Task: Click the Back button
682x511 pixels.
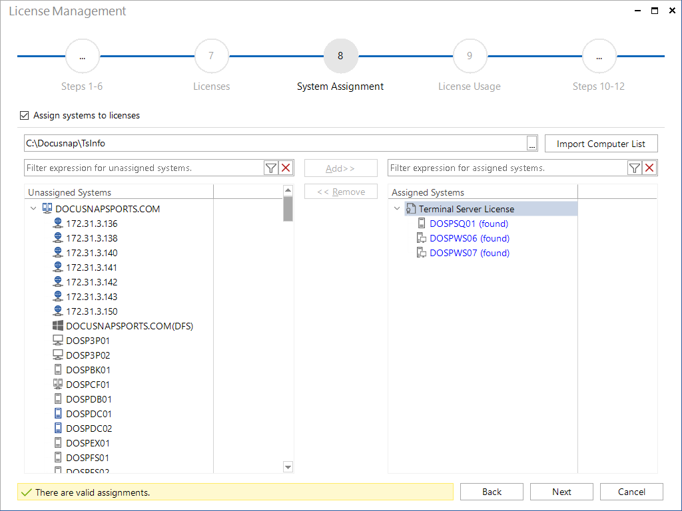Action: tap(492, 492)
